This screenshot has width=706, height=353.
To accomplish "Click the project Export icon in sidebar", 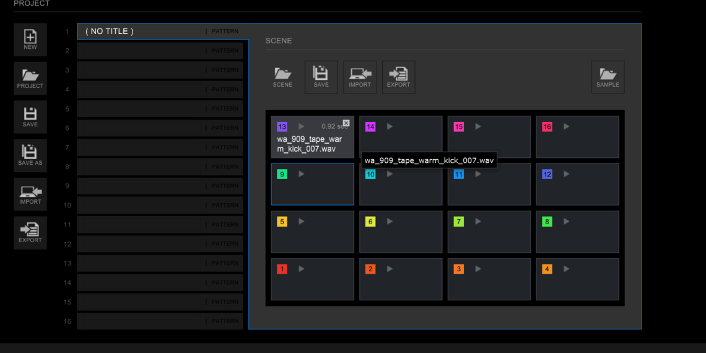I will point(30,232).
